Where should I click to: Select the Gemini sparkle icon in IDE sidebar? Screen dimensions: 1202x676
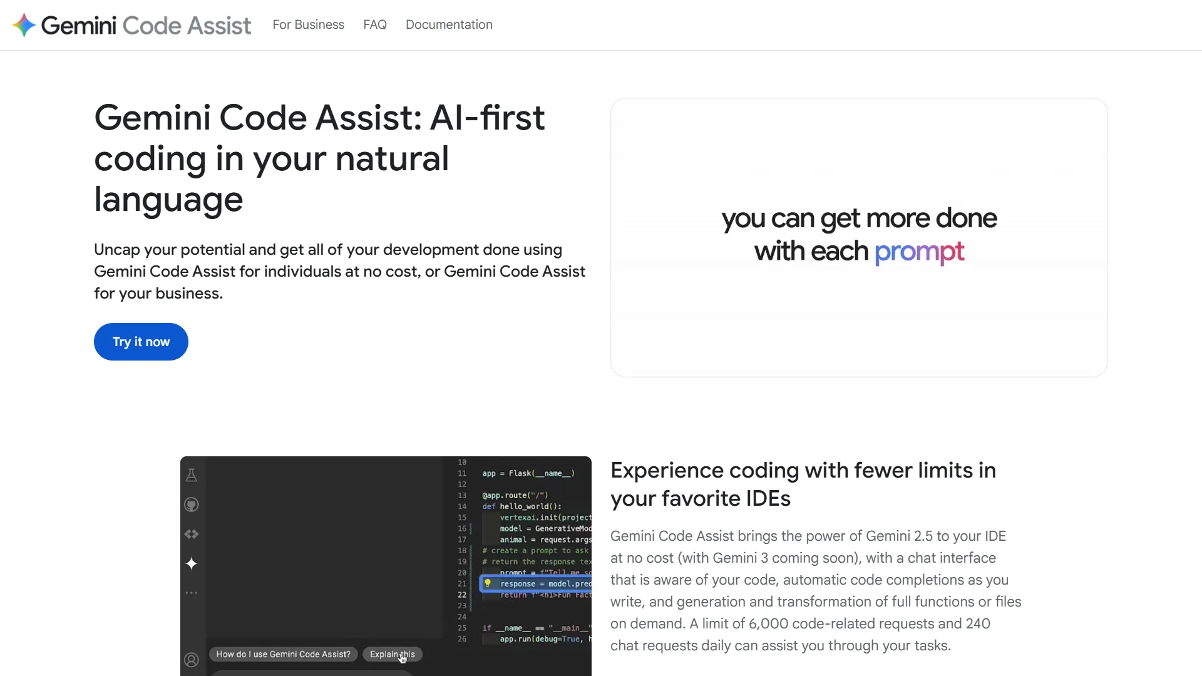(192, 563)
